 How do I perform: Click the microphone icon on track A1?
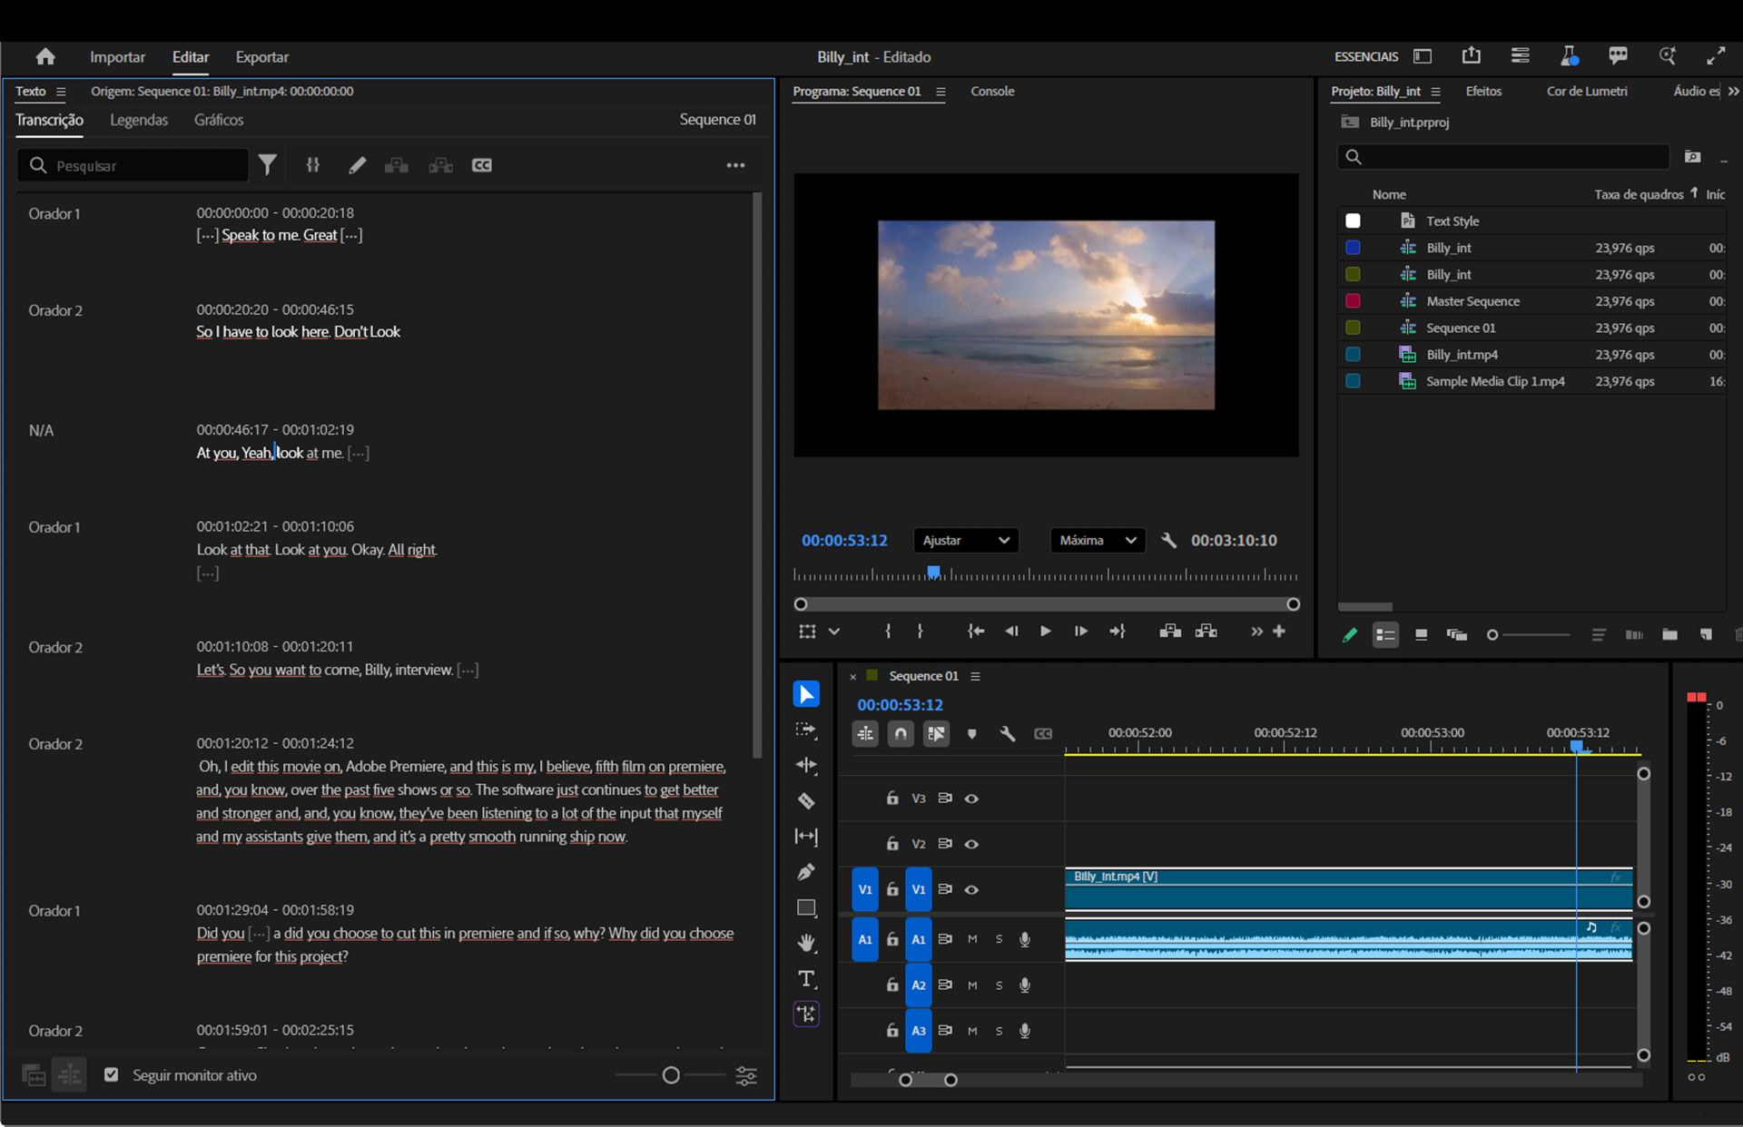coord(1026,939)
